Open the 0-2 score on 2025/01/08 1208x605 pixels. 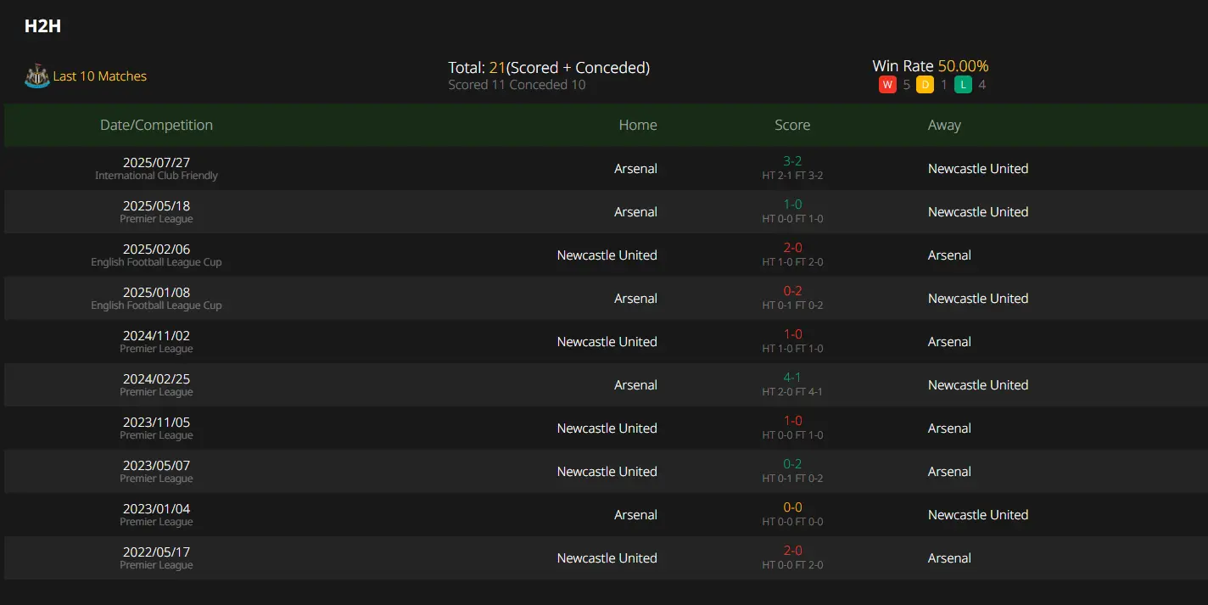click(792, 291)
